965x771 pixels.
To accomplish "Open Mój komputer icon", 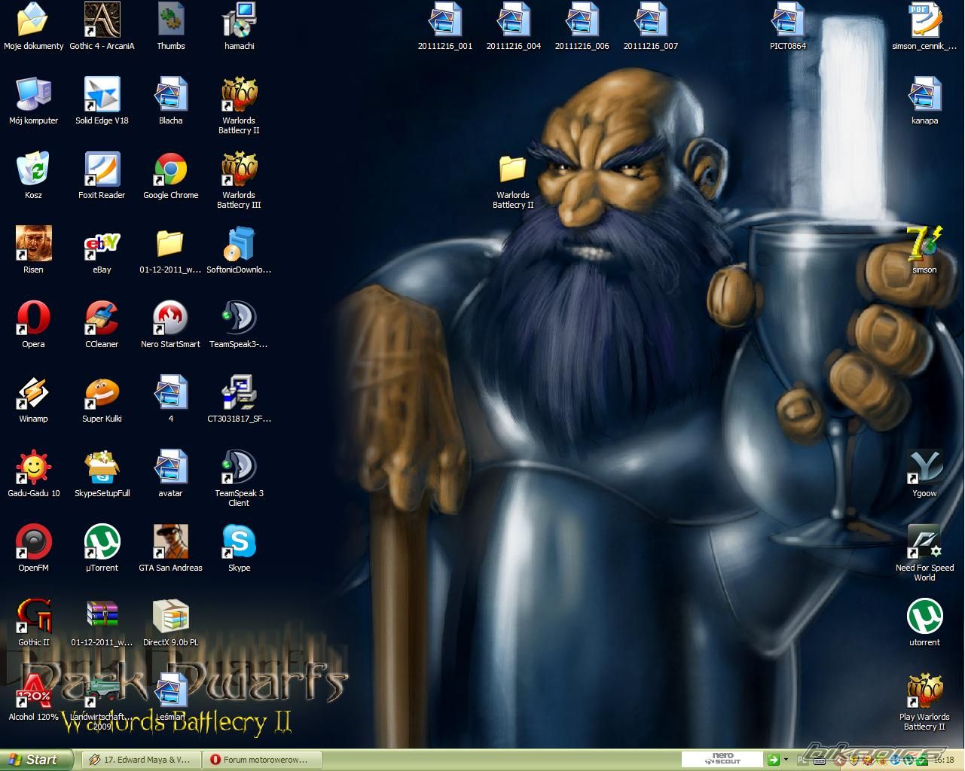I will point(33,95).
